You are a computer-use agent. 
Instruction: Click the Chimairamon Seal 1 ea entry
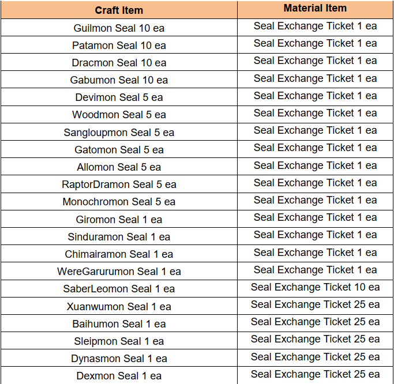point(119,254)
